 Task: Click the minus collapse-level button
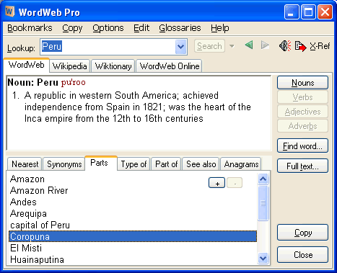coord(235,183)
